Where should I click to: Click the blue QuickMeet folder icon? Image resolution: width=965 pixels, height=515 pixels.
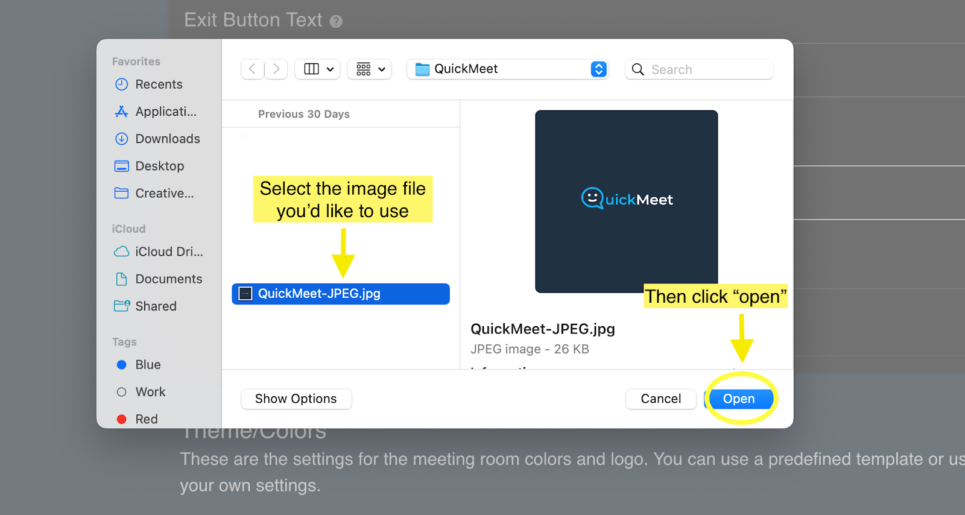point(422,69)
